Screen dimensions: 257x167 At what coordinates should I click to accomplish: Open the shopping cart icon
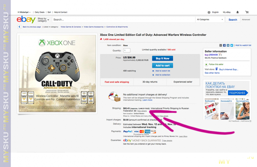[x=247, y=12]
